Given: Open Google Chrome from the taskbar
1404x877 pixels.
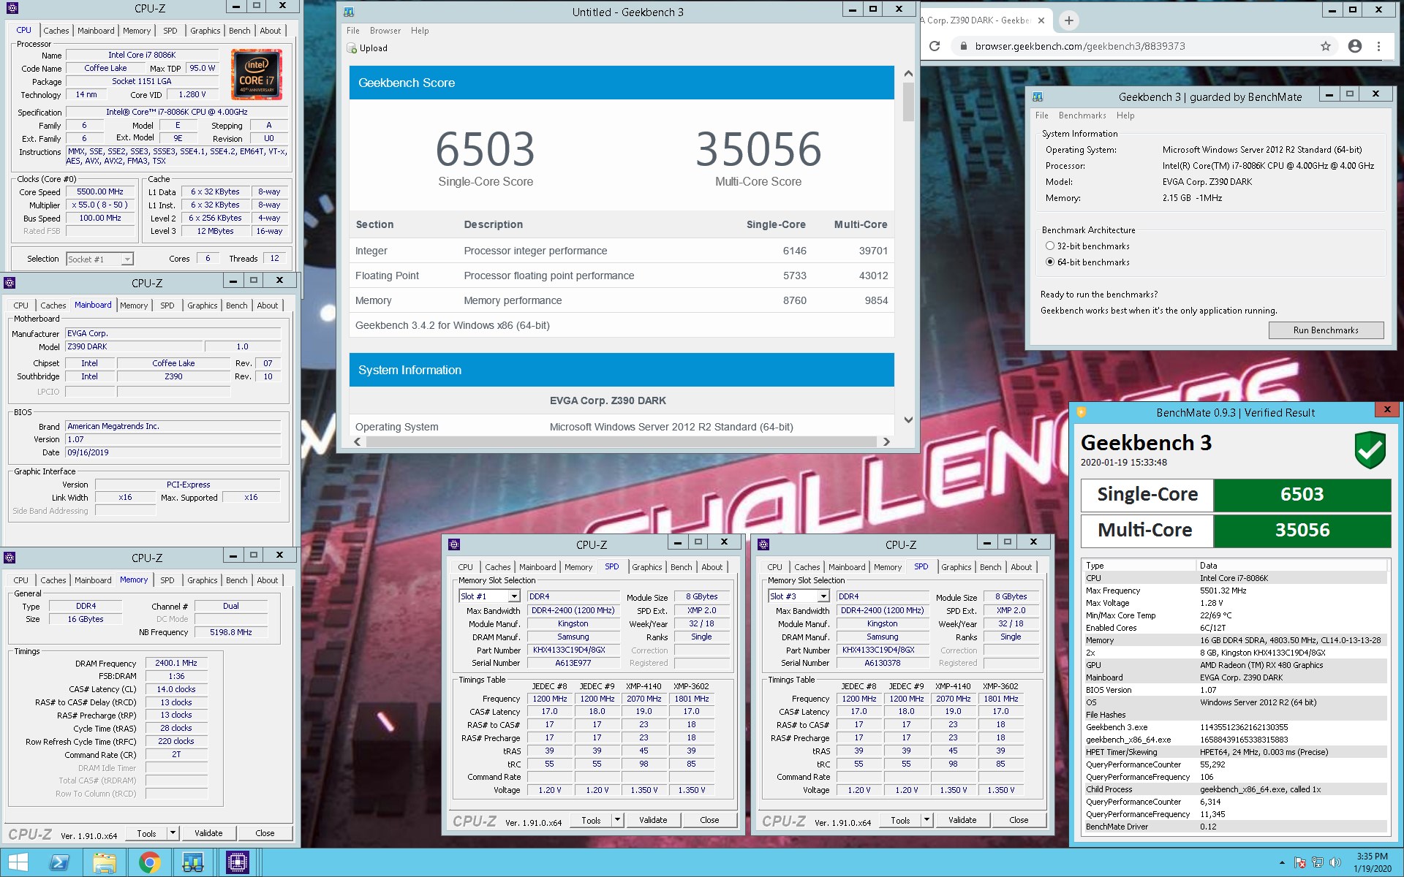Looking at the screenshot, I should [x=149, y=863].
